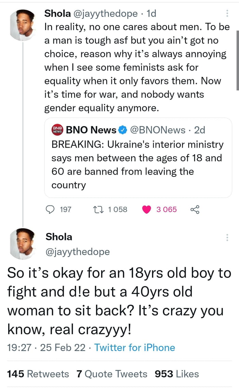
Task: Click the share icon on the quoted tweet
Action: click(195, 210)
